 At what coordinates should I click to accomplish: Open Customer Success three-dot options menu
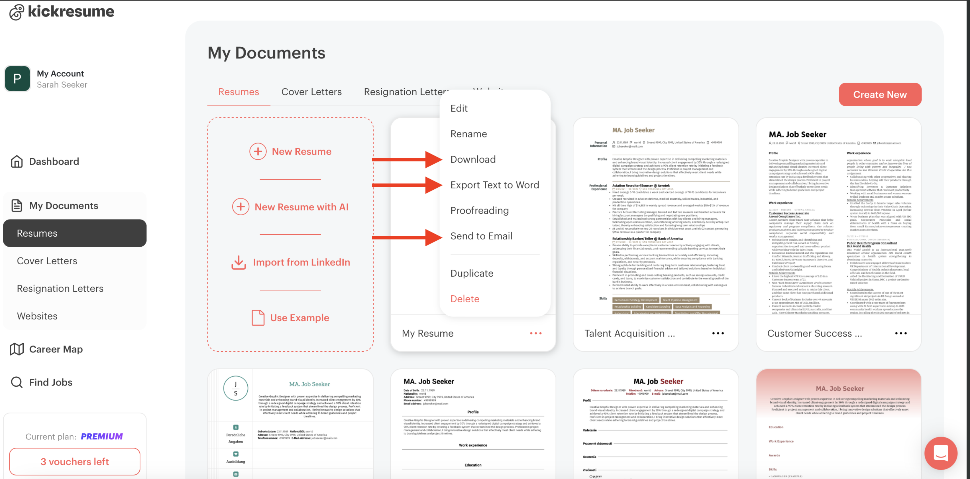tap(901, 333)
